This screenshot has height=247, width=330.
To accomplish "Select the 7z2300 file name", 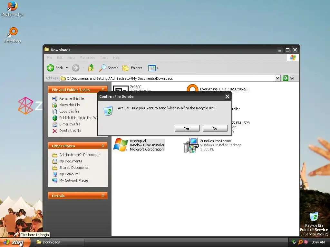I will click(x=136, y=87).
